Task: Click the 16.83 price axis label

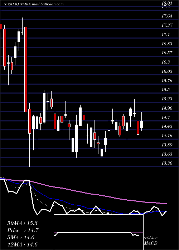Action: [x=167, y=44]
